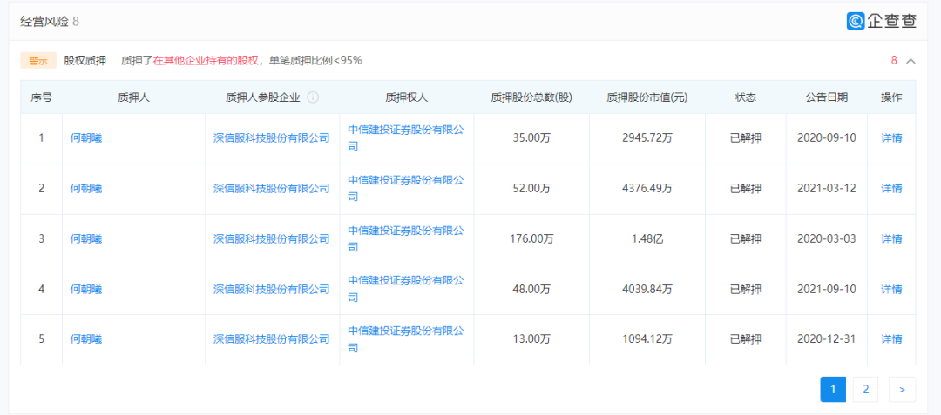Click the 52.00万 cell
Image resolution: width=941 pixels, height=415 pixels.
click(531, 188)
